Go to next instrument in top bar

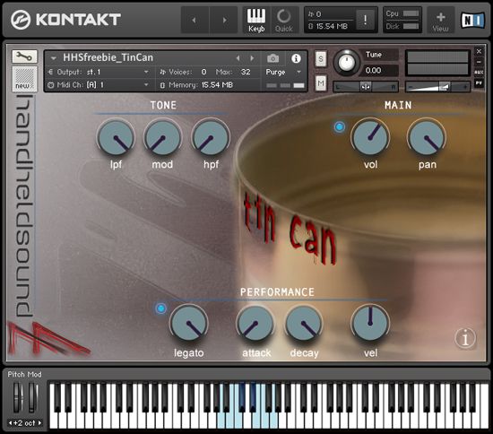(x=224, y=20)
